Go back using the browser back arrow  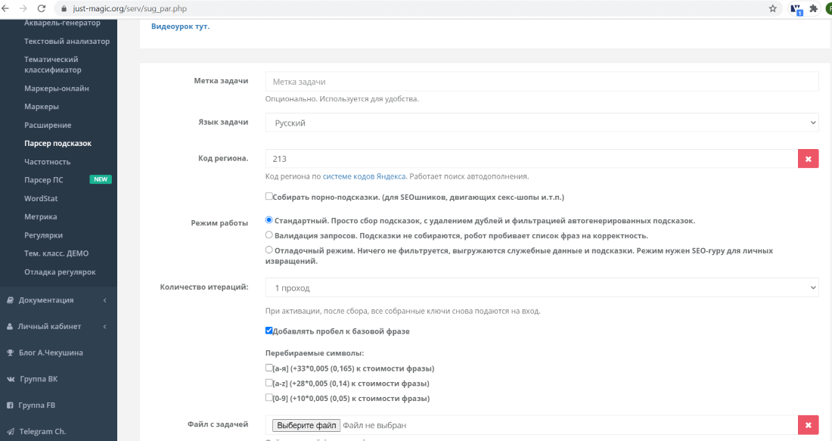click(x=5, y=8)
